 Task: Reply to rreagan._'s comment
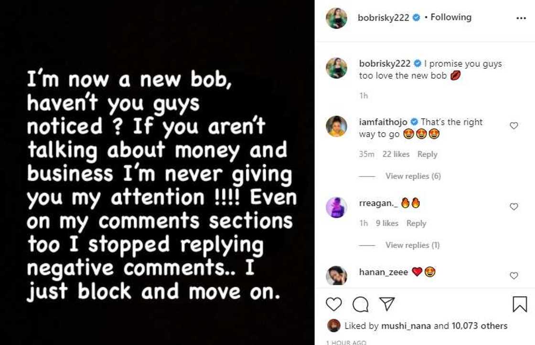[416, 223]
